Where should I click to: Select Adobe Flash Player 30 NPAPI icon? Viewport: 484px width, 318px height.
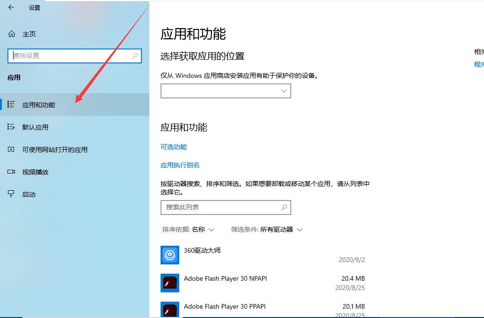click(170, 283)
